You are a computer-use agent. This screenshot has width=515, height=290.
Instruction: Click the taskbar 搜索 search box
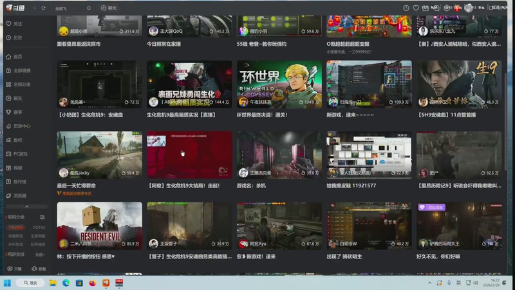point(30,283)
